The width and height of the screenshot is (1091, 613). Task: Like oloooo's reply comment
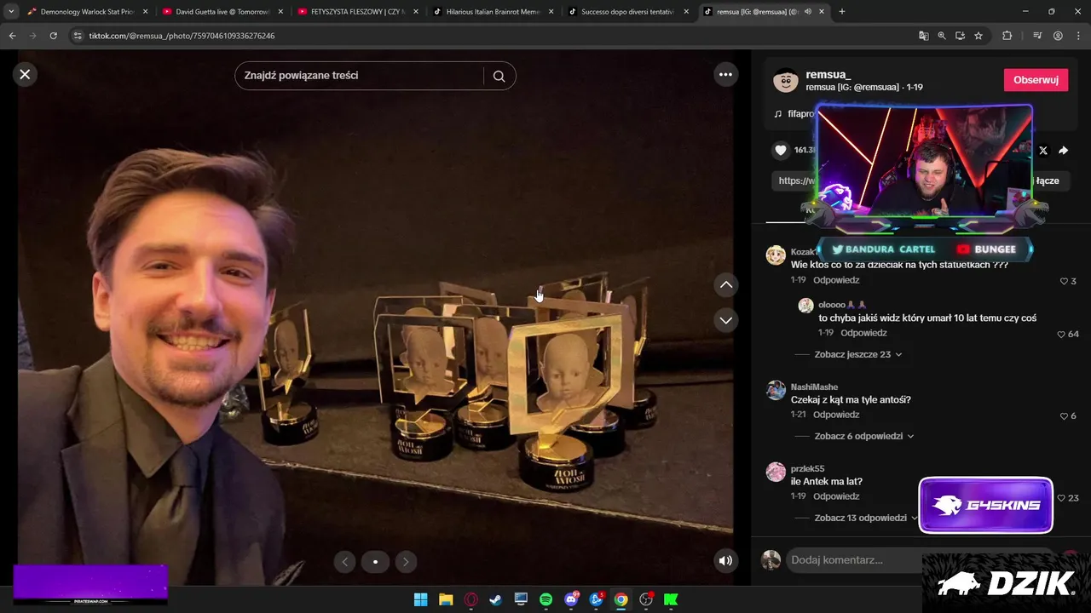[x=1061, y=334]
